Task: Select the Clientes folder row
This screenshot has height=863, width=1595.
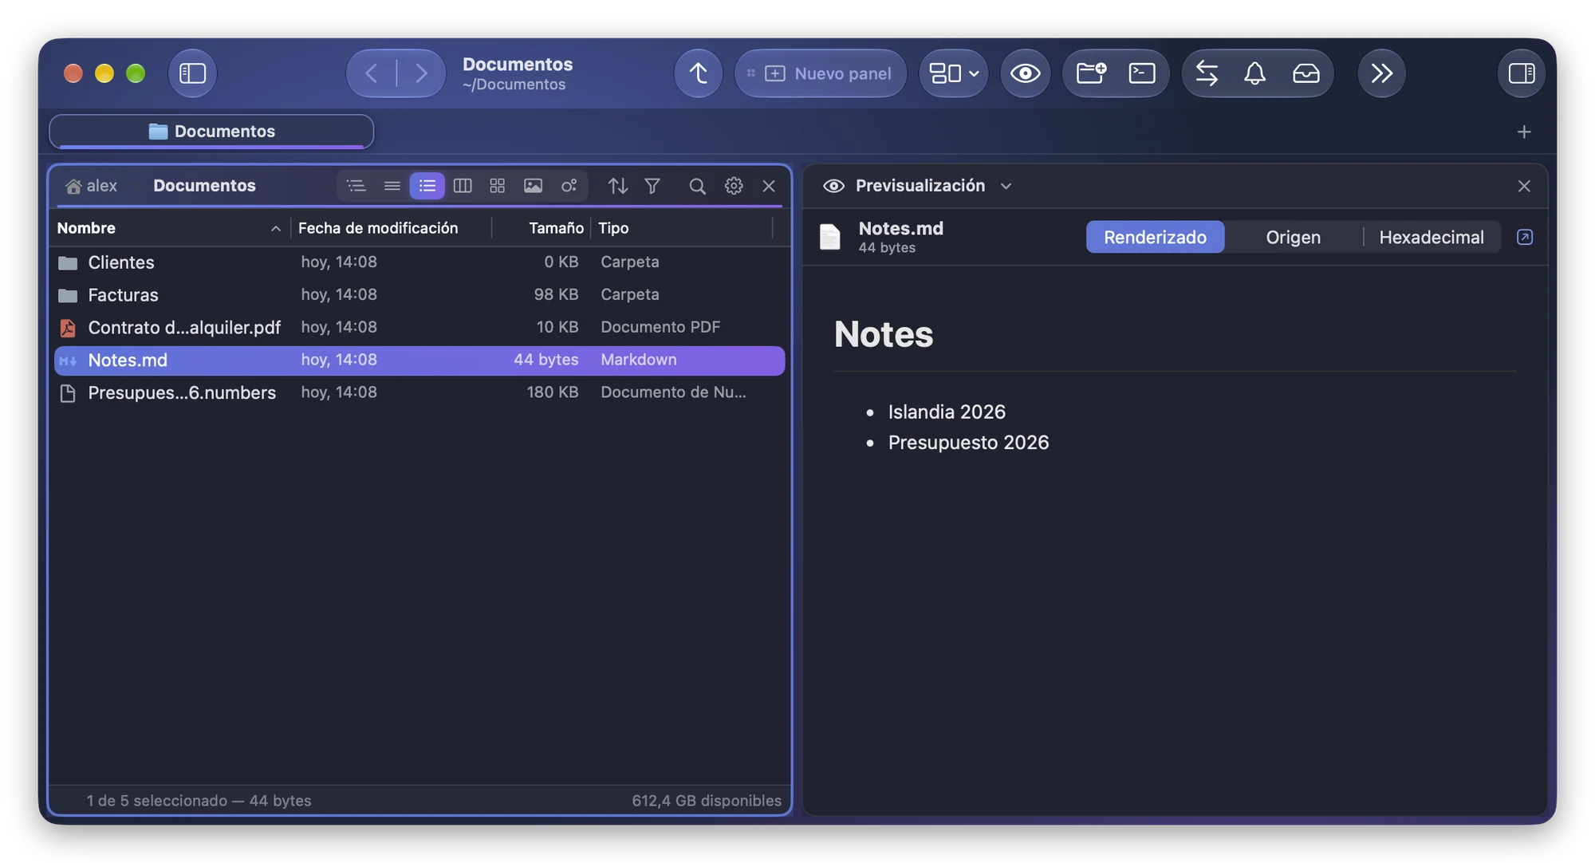Action: (x=419, y=262)
